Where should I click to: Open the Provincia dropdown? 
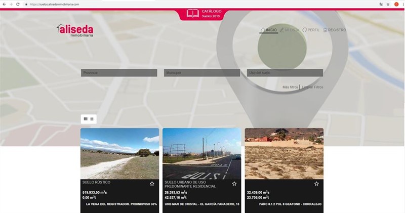coord(119,73)
